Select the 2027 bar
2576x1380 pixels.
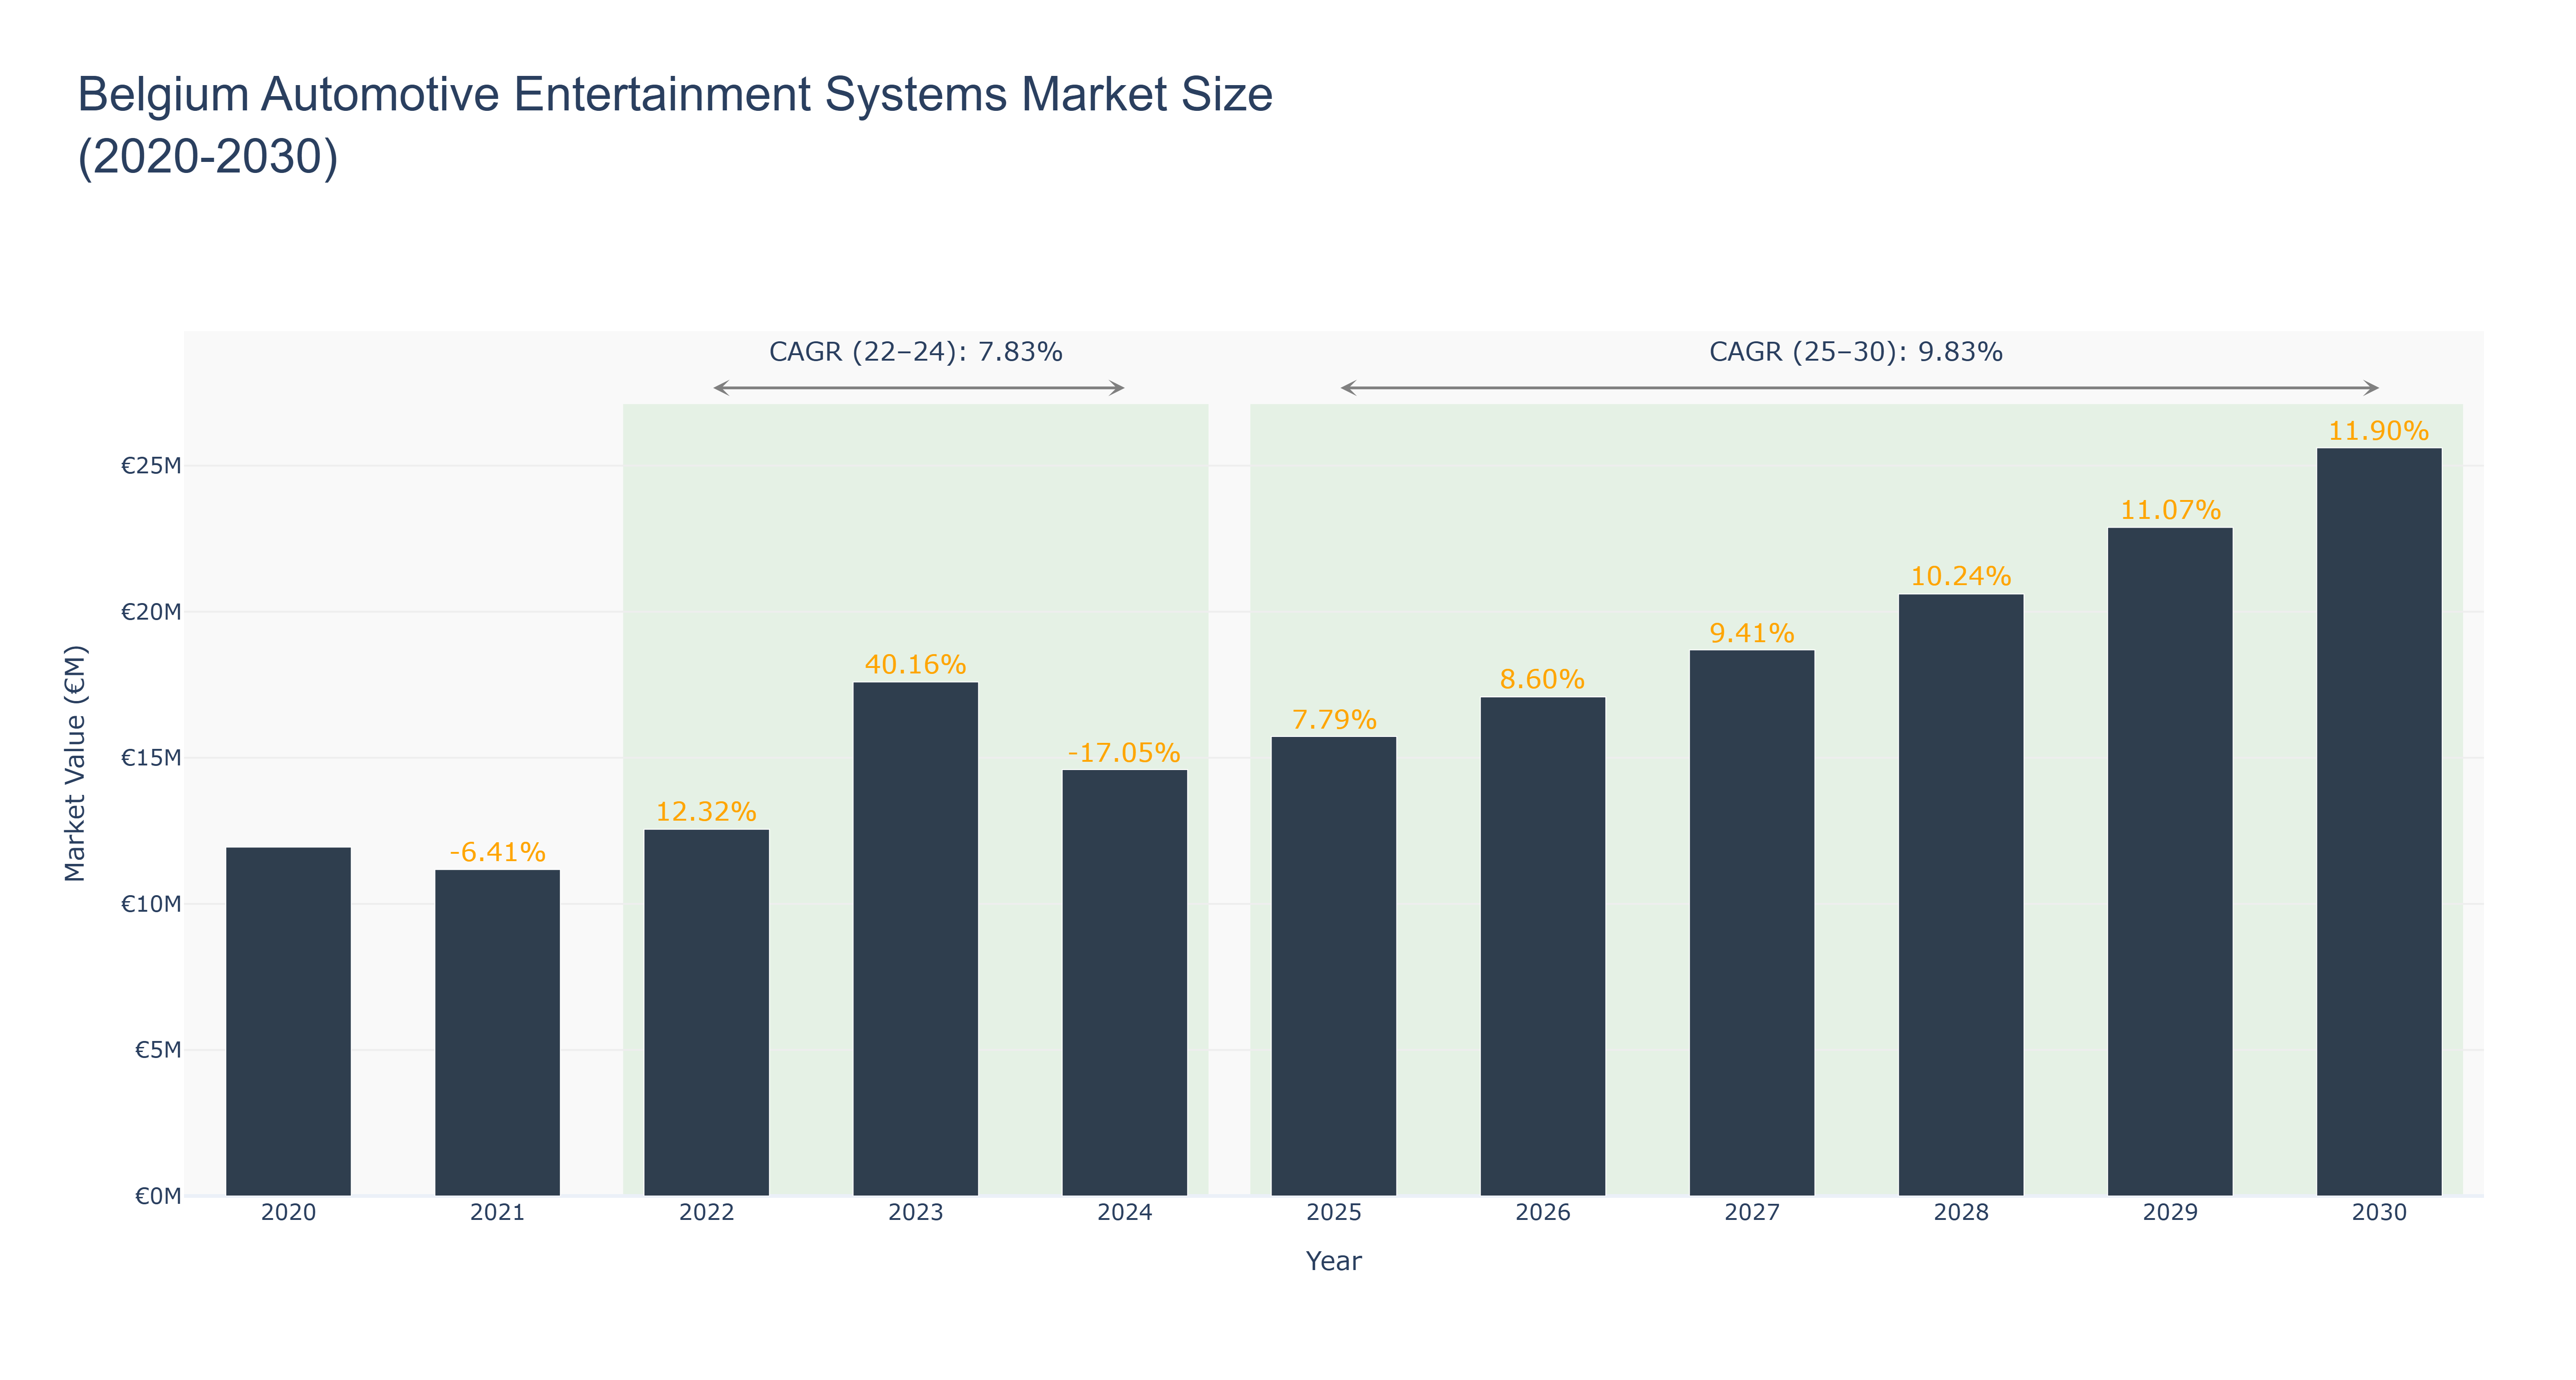1751,923
